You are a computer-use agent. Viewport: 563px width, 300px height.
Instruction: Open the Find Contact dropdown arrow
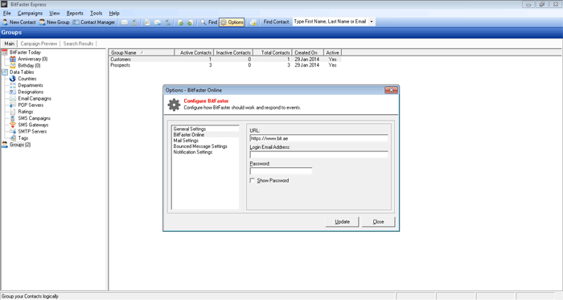coord(372,22)
